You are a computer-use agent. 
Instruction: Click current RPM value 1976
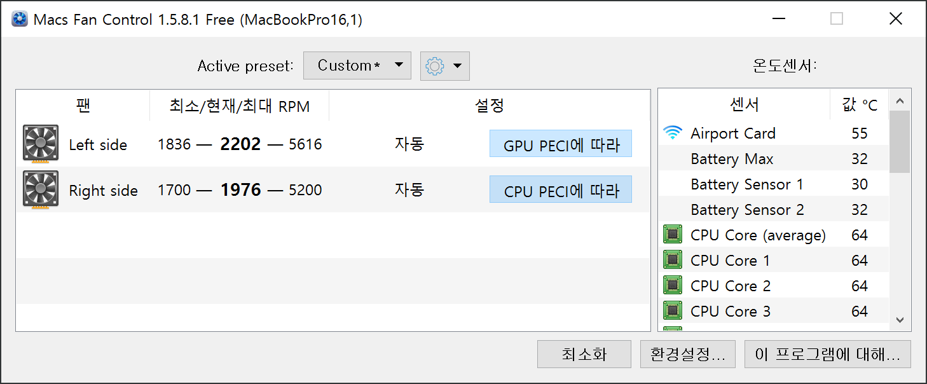point(240,189)
